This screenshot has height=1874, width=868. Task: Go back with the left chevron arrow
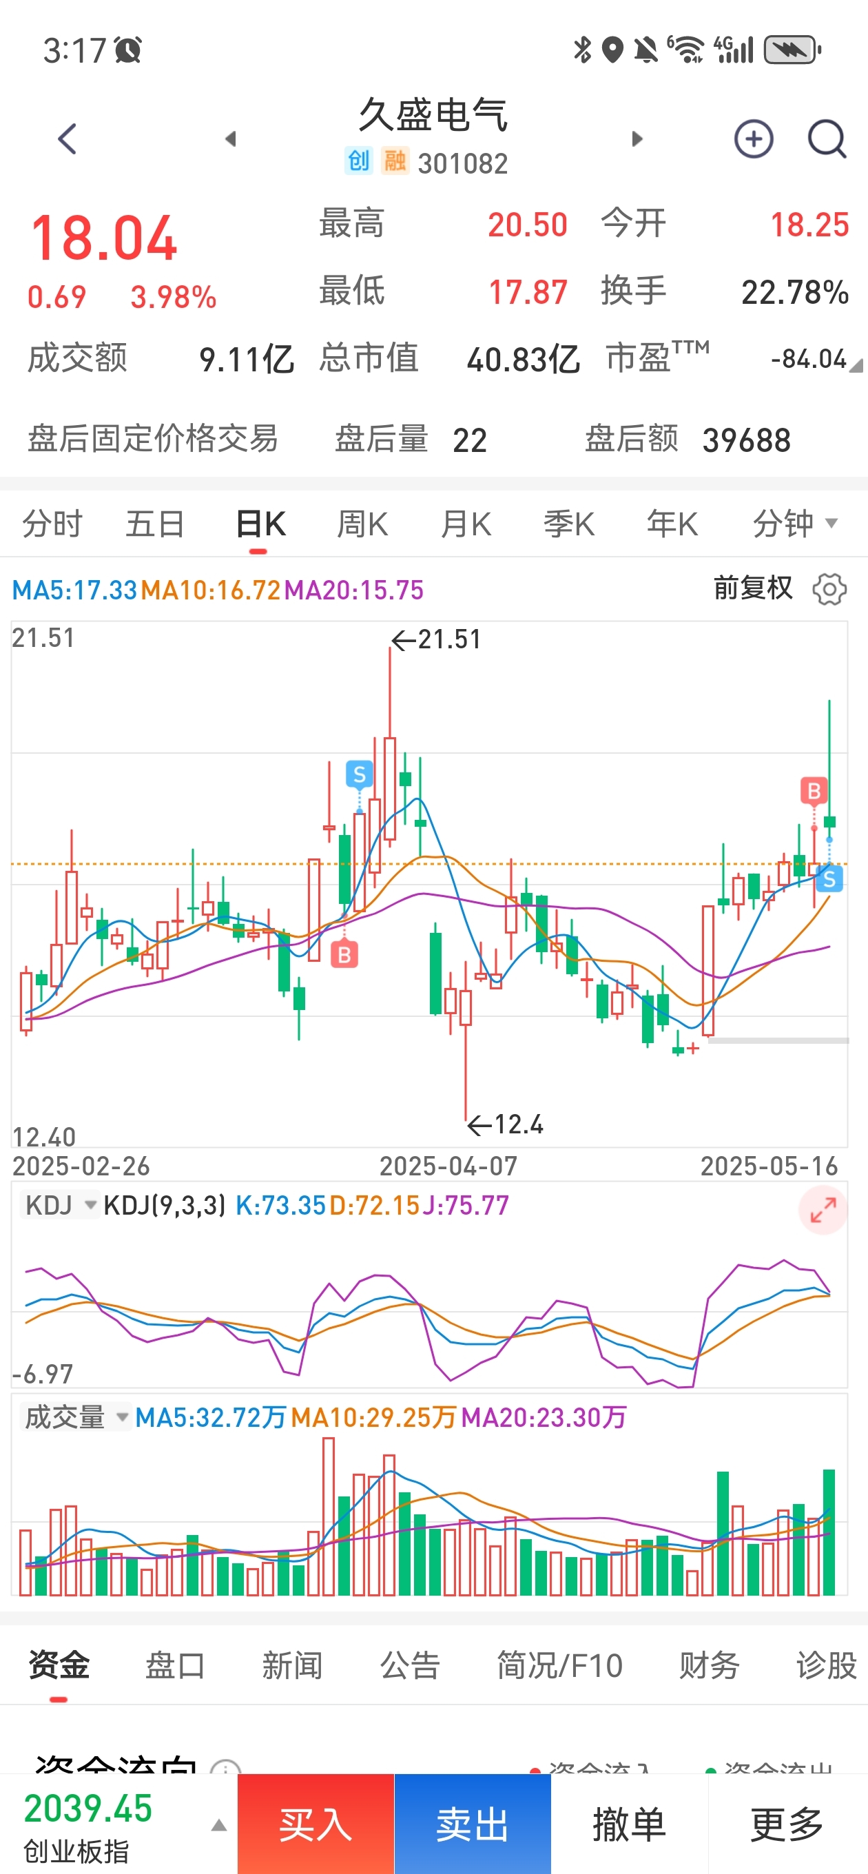pos(67,139)
